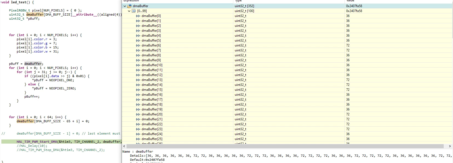Select the dmaBuffer[10] row
This screenshot has height=163, width=453.
(x=287, y=65)
